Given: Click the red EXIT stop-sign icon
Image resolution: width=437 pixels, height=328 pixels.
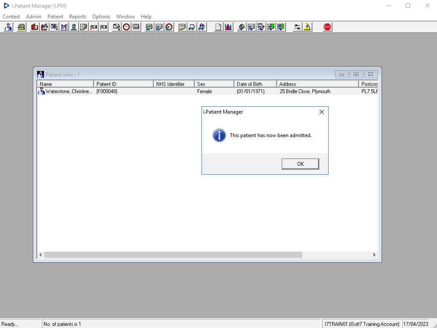Looking at the screenshot, I should click(327, 27).
